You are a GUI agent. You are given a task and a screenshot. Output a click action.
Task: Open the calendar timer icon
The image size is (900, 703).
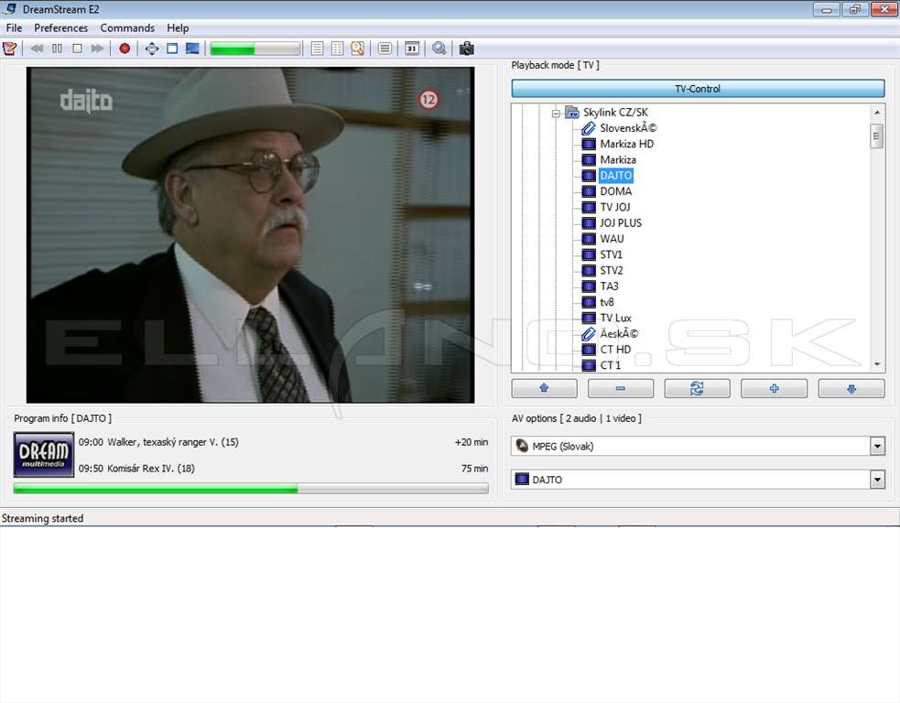(412, 49)
